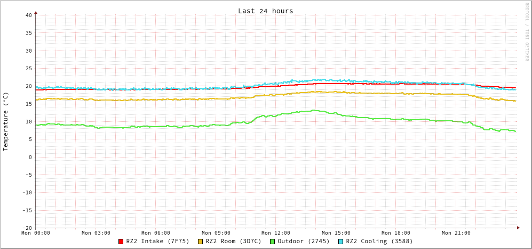Select the RZ2 Intake (7F75) legend label
The width and height of the screenshot is (532, 249).
point(157,241)
